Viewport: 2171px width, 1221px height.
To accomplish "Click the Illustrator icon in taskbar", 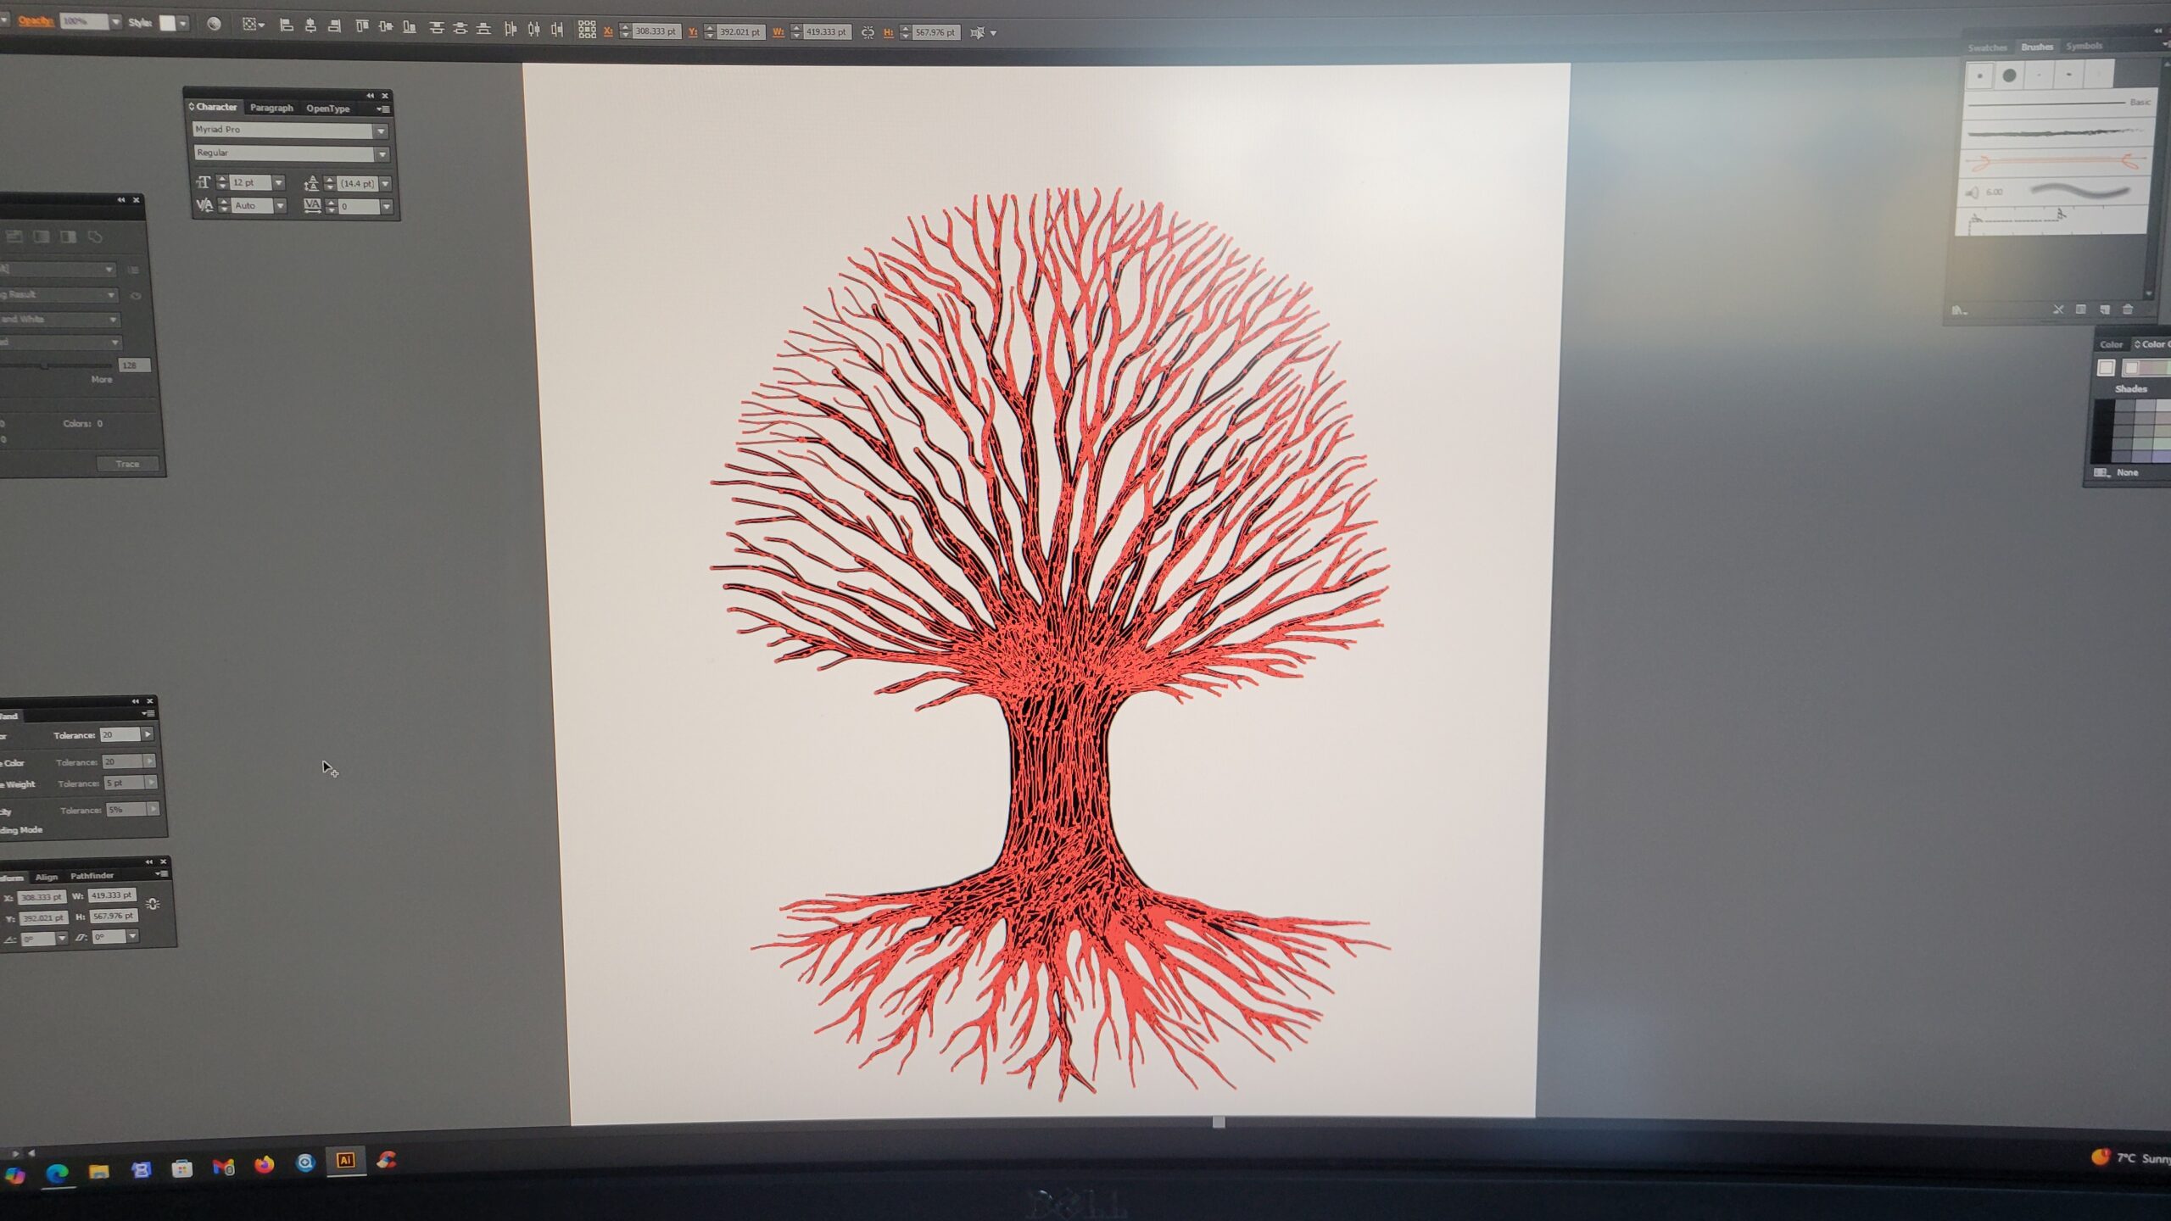I will (345, 1161).
